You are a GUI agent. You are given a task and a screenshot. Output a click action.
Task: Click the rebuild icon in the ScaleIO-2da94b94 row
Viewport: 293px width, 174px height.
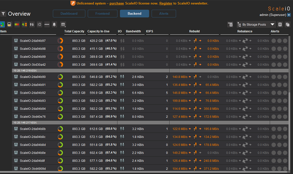point(195,108)
